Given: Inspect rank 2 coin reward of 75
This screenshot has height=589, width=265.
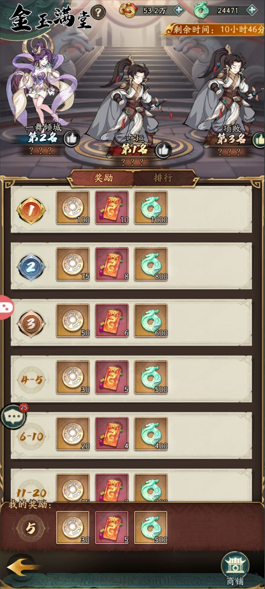Looking at the screenshot, I should click(73, 264).
